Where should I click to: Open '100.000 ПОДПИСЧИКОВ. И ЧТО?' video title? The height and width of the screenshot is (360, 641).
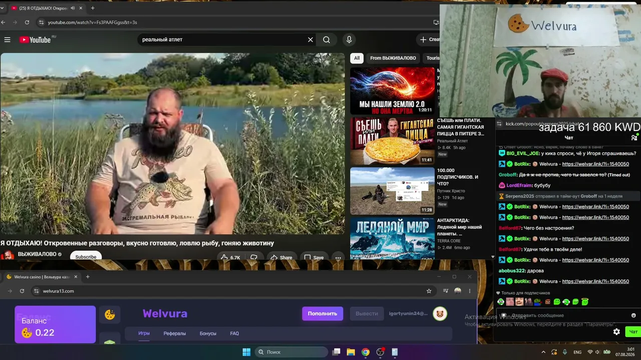pyautogui.click(x=458, y=177)
